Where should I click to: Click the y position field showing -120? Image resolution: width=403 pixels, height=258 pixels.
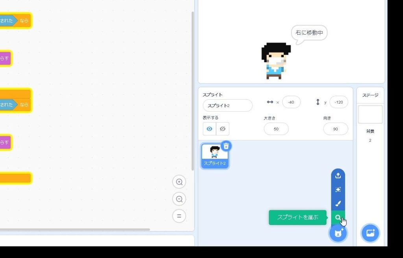pos(338,102)
